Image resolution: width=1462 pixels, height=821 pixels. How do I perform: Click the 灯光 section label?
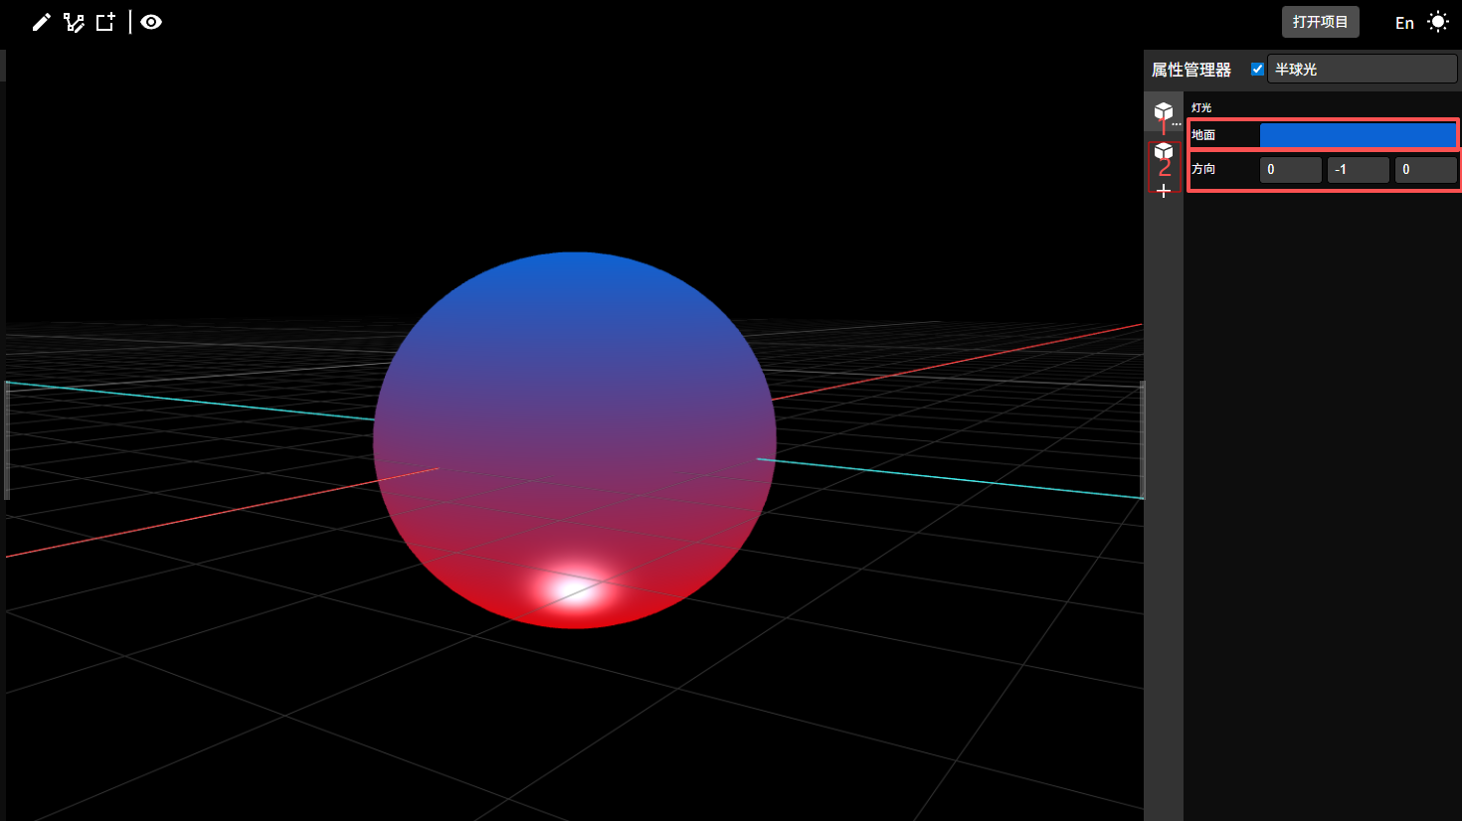[x=1201, y=107]
